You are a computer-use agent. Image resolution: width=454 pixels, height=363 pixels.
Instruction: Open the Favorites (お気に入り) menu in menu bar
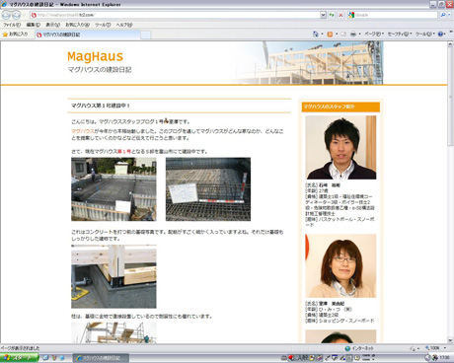click(77, 25)
